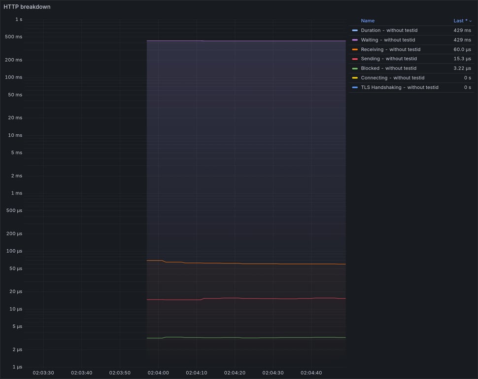This screenshot has width=478, height=379.
Task: Toggle the Waiting - without testid series
Action: [388, 39]
